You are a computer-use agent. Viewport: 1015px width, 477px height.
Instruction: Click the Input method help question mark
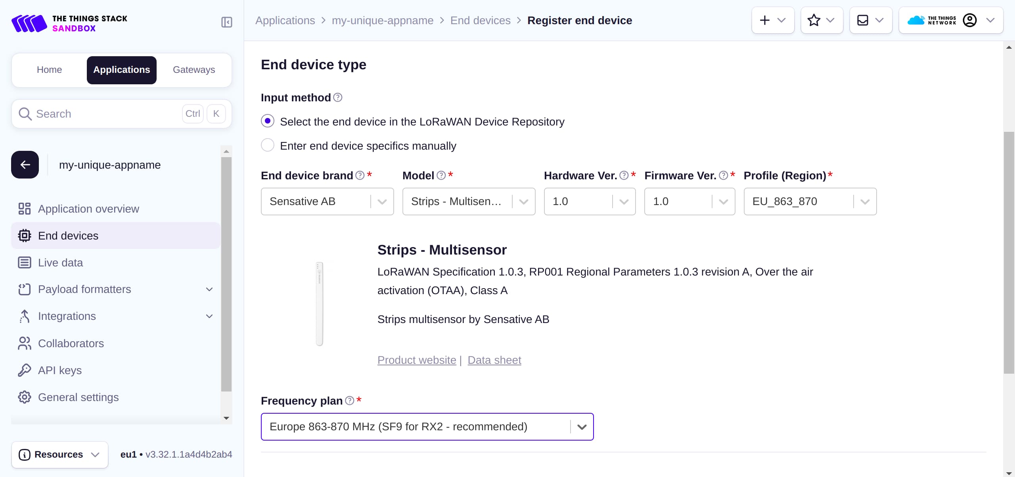tap(337, 97)
